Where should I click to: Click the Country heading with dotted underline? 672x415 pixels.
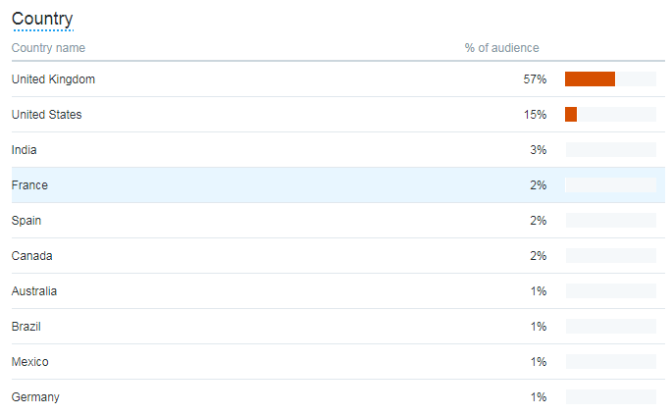42,20
